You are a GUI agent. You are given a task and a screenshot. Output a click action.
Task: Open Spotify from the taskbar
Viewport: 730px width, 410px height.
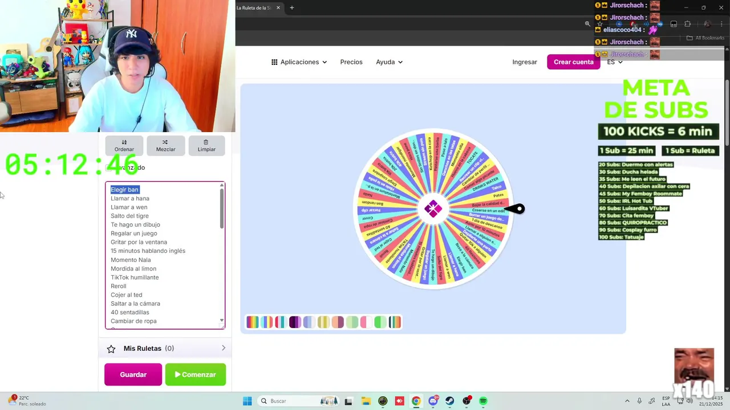pyautogui.click(x=483, y=401)
